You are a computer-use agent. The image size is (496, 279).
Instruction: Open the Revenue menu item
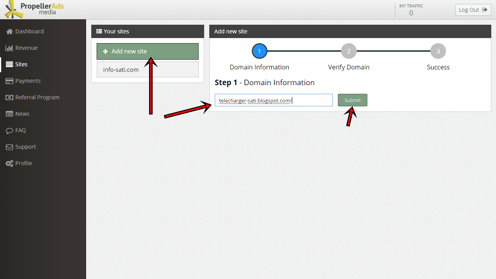[26, 48]
